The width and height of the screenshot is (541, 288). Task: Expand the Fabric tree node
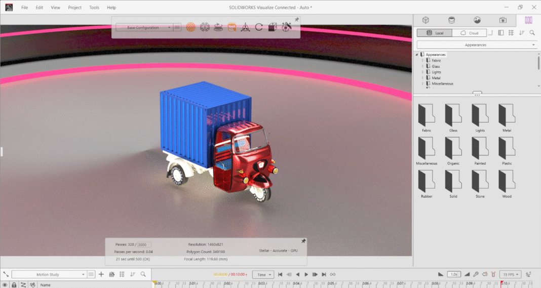click(422, 60)
